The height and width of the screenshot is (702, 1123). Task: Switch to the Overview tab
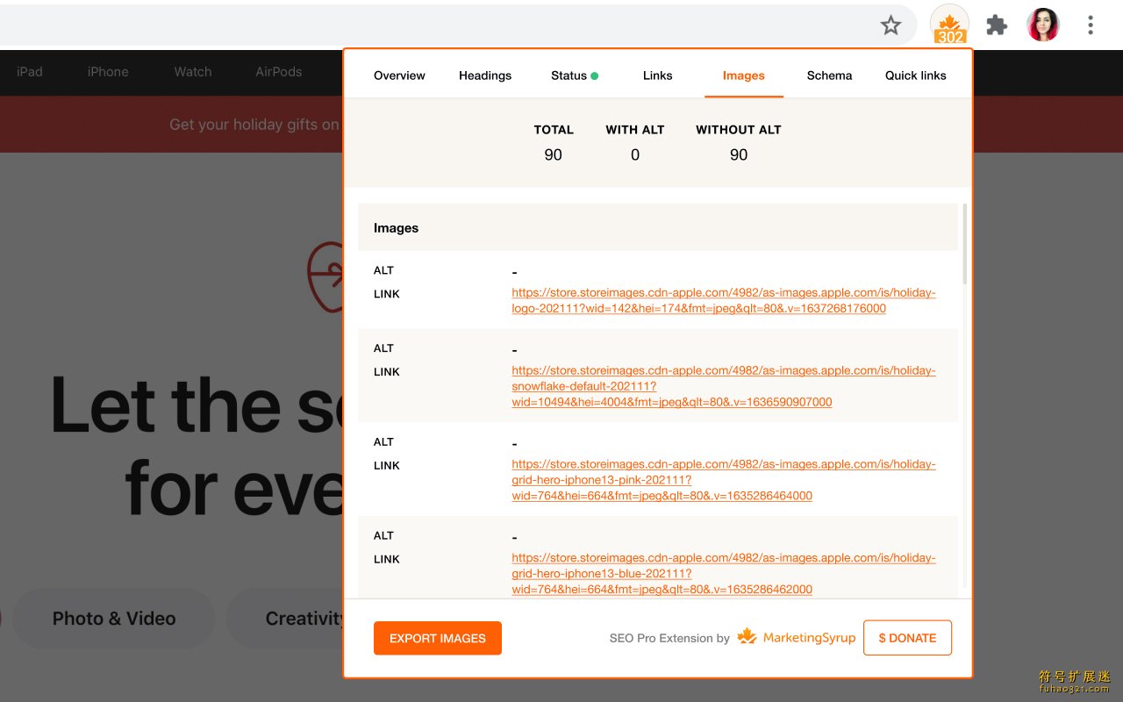[x=399, y=75]
